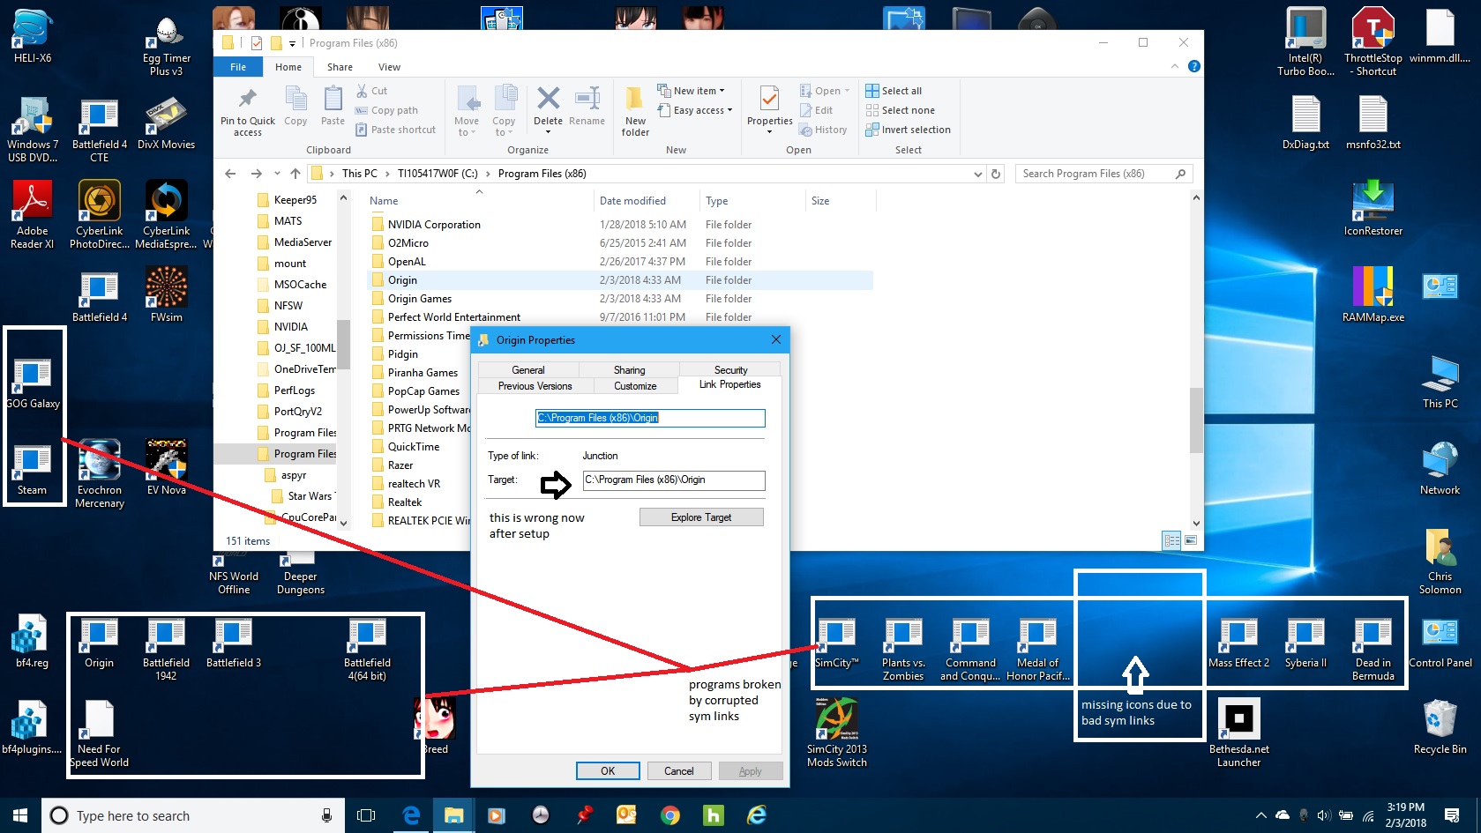Click the Target path field
1481x833 pixels.
[674, 480]
